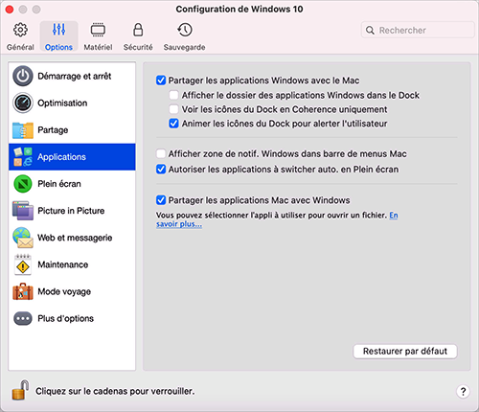This screenshot has width=479, height=412.
Task: Click 'Cliquez sur le cadenas pour verrouiller' text
Action: (115, 391)
